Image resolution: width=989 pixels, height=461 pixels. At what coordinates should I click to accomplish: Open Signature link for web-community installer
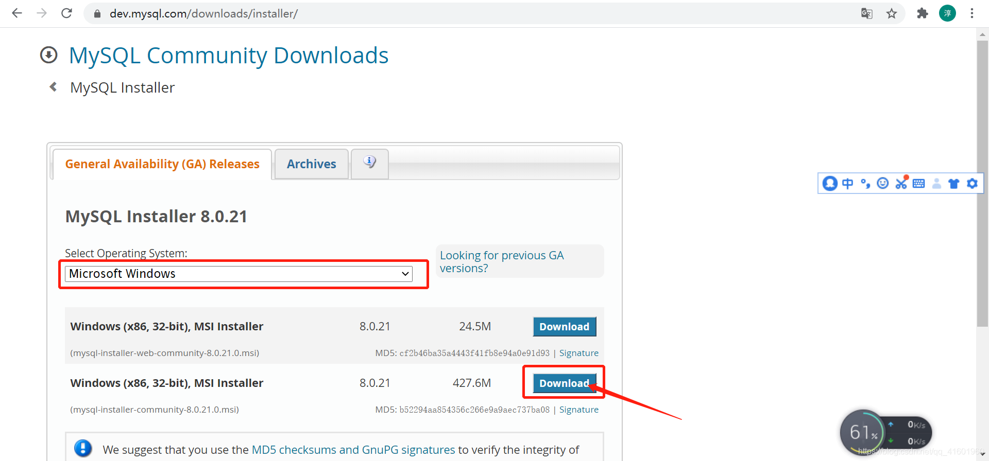tap(579, 353)
